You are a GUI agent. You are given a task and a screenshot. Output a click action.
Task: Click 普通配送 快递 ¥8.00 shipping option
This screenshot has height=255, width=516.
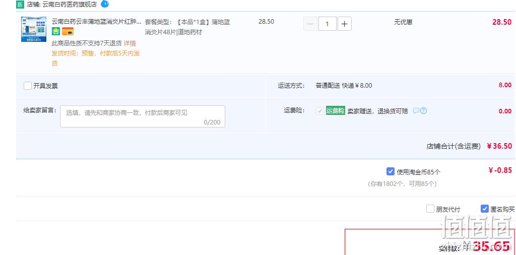pos(344,86)
